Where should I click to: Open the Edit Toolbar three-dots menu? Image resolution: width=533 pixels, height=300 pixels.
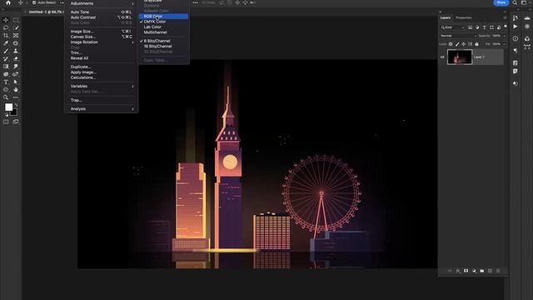[x=16, y=97]
